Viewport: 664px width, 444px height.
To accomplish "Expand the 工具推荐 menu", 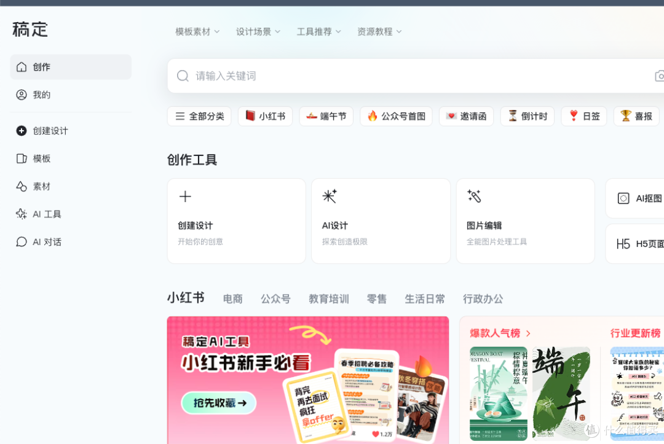I will (x=318, y=32).
